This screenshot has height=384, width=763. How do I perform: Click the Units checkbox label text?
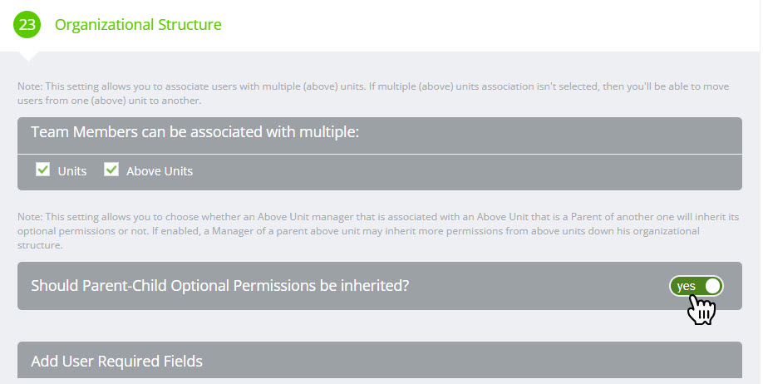coord(72,171)
